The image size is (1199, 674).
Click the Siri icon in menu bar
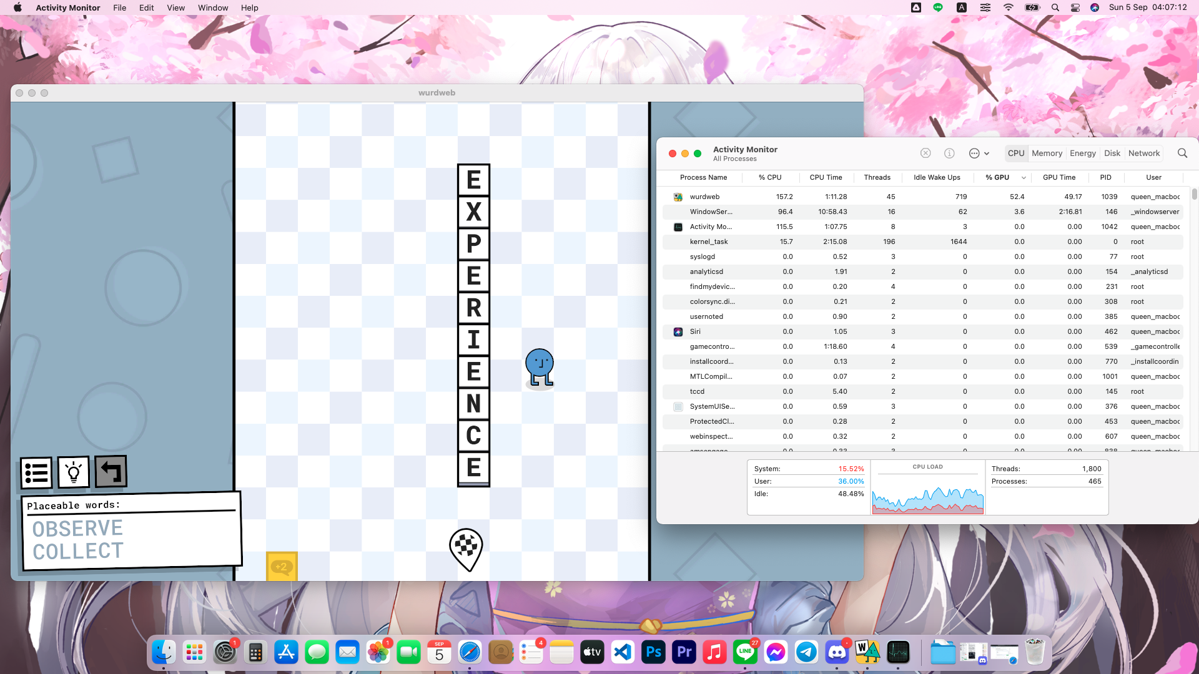pyautogui.click(x=1094, y=7)
